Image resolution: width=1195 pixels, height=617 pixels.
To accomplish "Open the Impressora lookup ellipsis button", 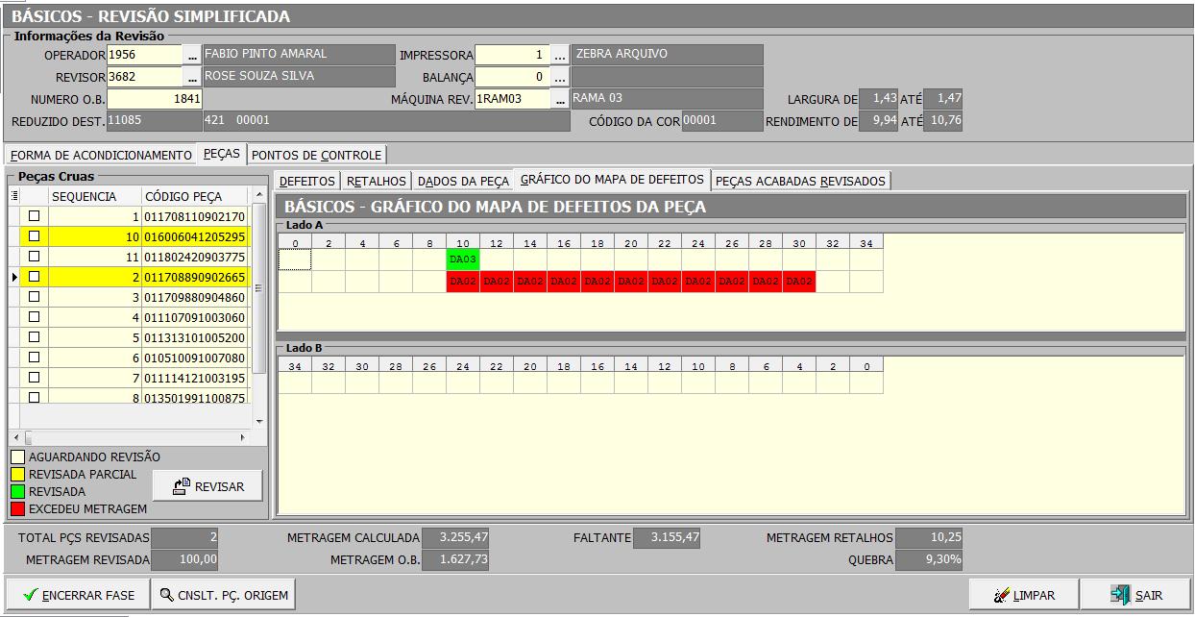I will [x=559, y=56].
